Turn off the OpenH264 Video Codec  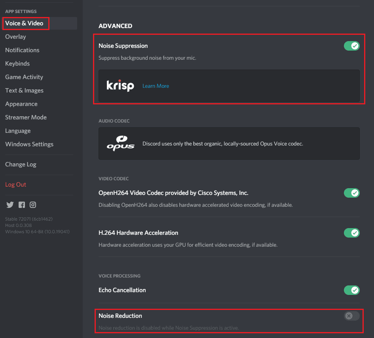point(351,193)
